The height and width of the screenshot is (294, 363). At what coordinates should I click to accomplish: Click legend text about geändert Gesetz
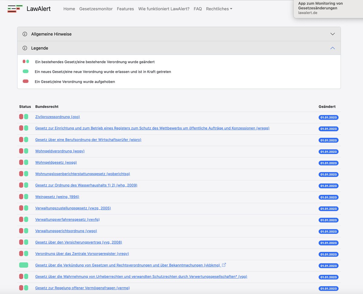(x=95, y=62)
